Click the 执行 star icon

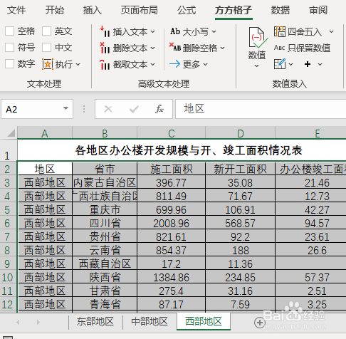48,64
